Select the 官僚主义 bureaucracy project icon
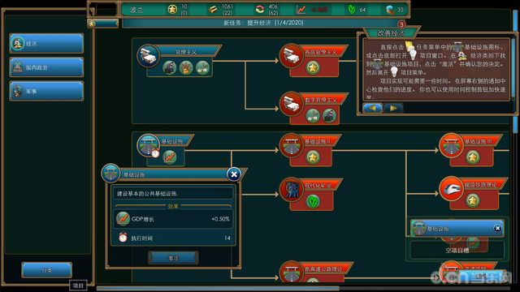The height and width of the screenshot is (292, 520). click(148, 56)
